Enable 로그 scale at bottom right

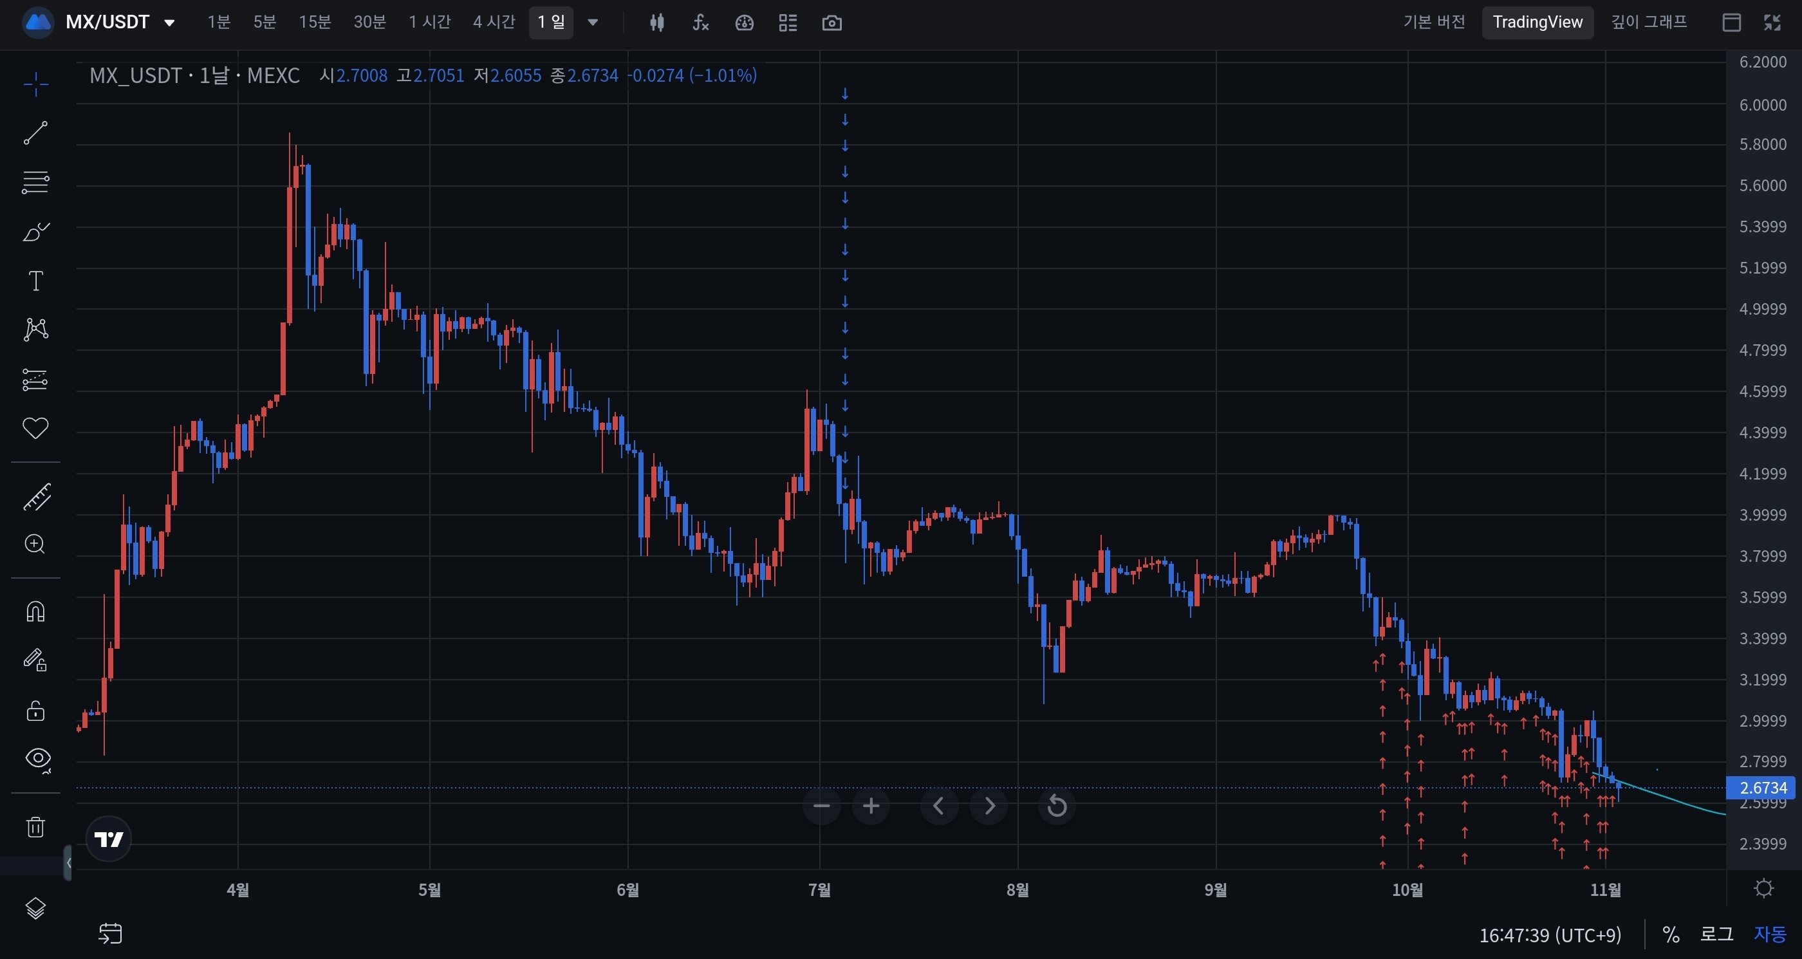[1716, 935]
